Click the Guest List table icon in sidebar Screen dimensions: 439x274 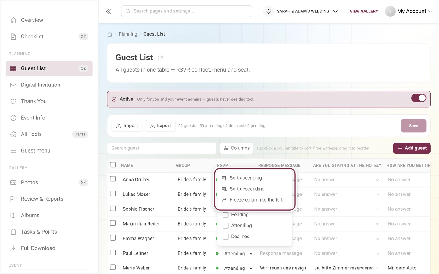[13, 68]
